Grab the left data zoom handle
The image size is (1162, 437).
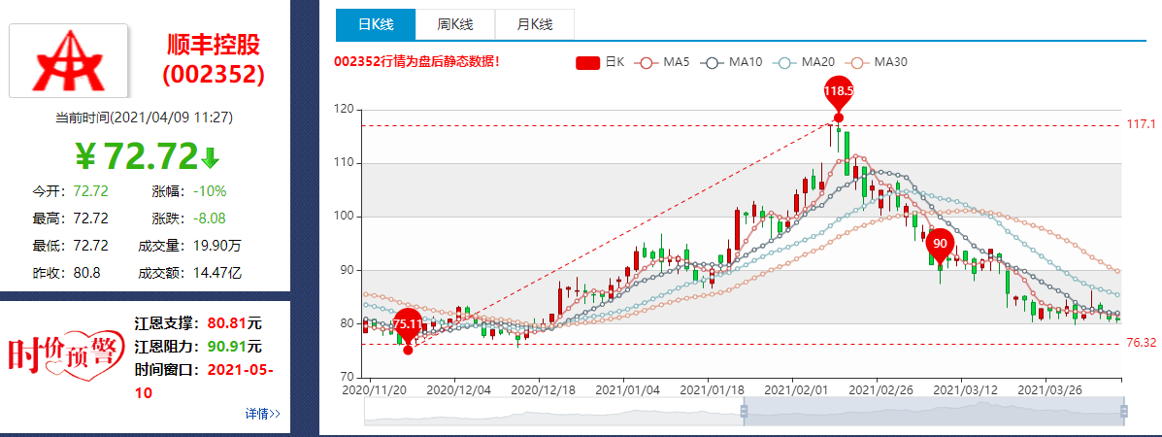(x=744, y=412)
